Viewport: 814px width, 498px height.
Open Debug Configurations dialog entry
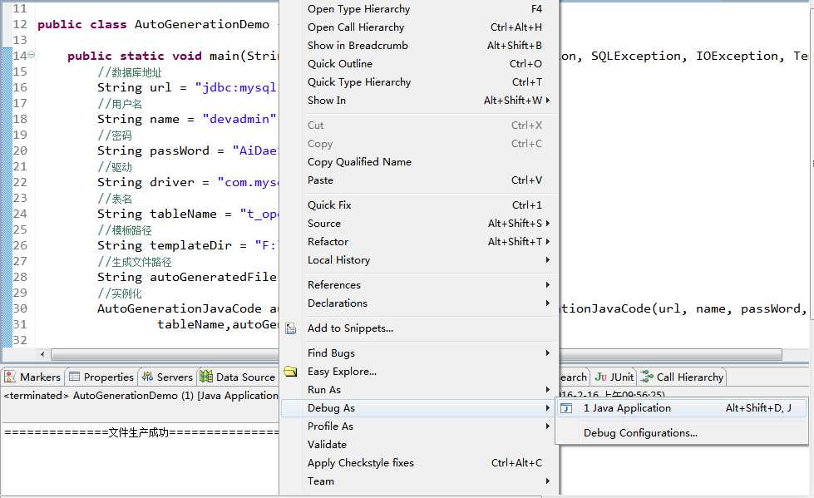(682, 433)
